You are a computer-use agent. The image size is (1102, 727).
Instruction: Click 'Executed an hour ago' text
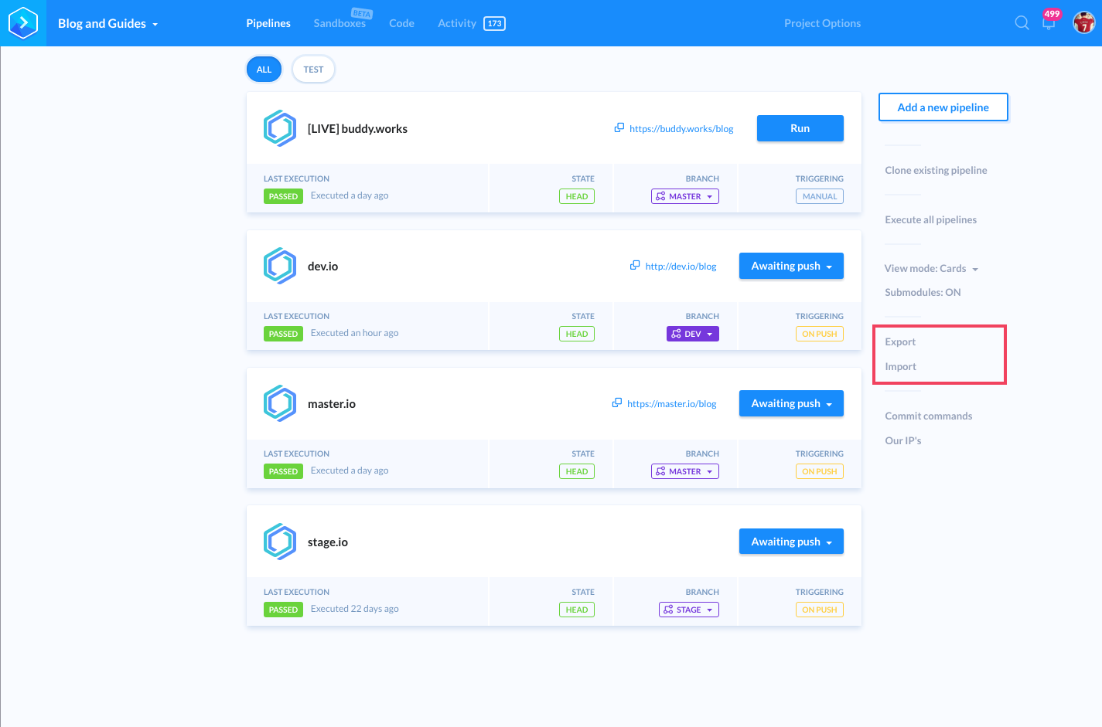point(354,333)
